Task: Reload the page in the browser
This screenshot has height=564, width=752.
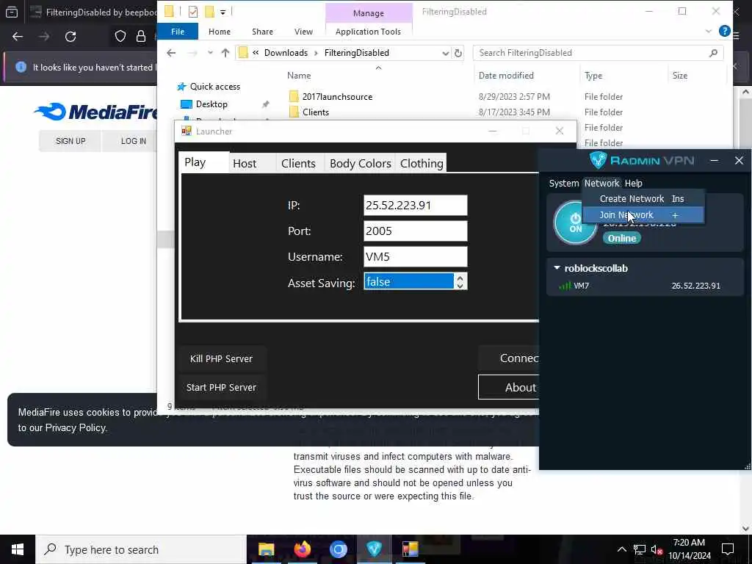Action: click(x=70, y=37)
